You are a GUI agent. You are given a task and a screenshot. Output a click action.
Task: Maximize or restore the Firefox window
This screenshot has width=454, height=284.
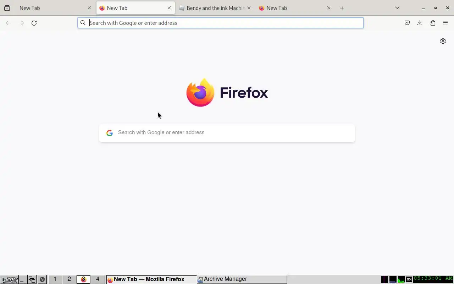tap(436, 8)
